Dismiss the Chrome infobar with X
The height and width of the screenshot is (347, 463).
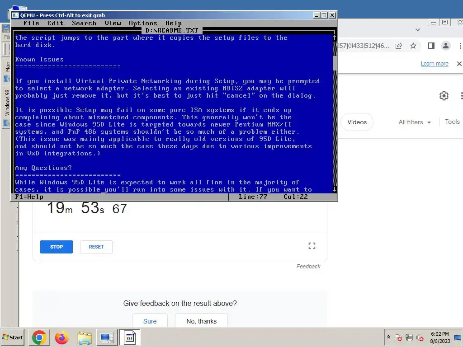(459, 64)
